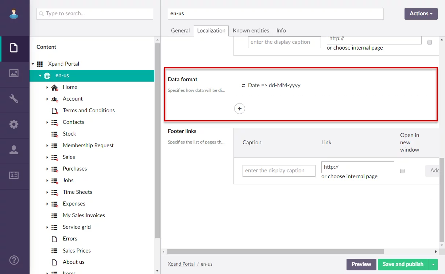Open the Settings wrench icon
445x274 pixels.
[14, 99]
